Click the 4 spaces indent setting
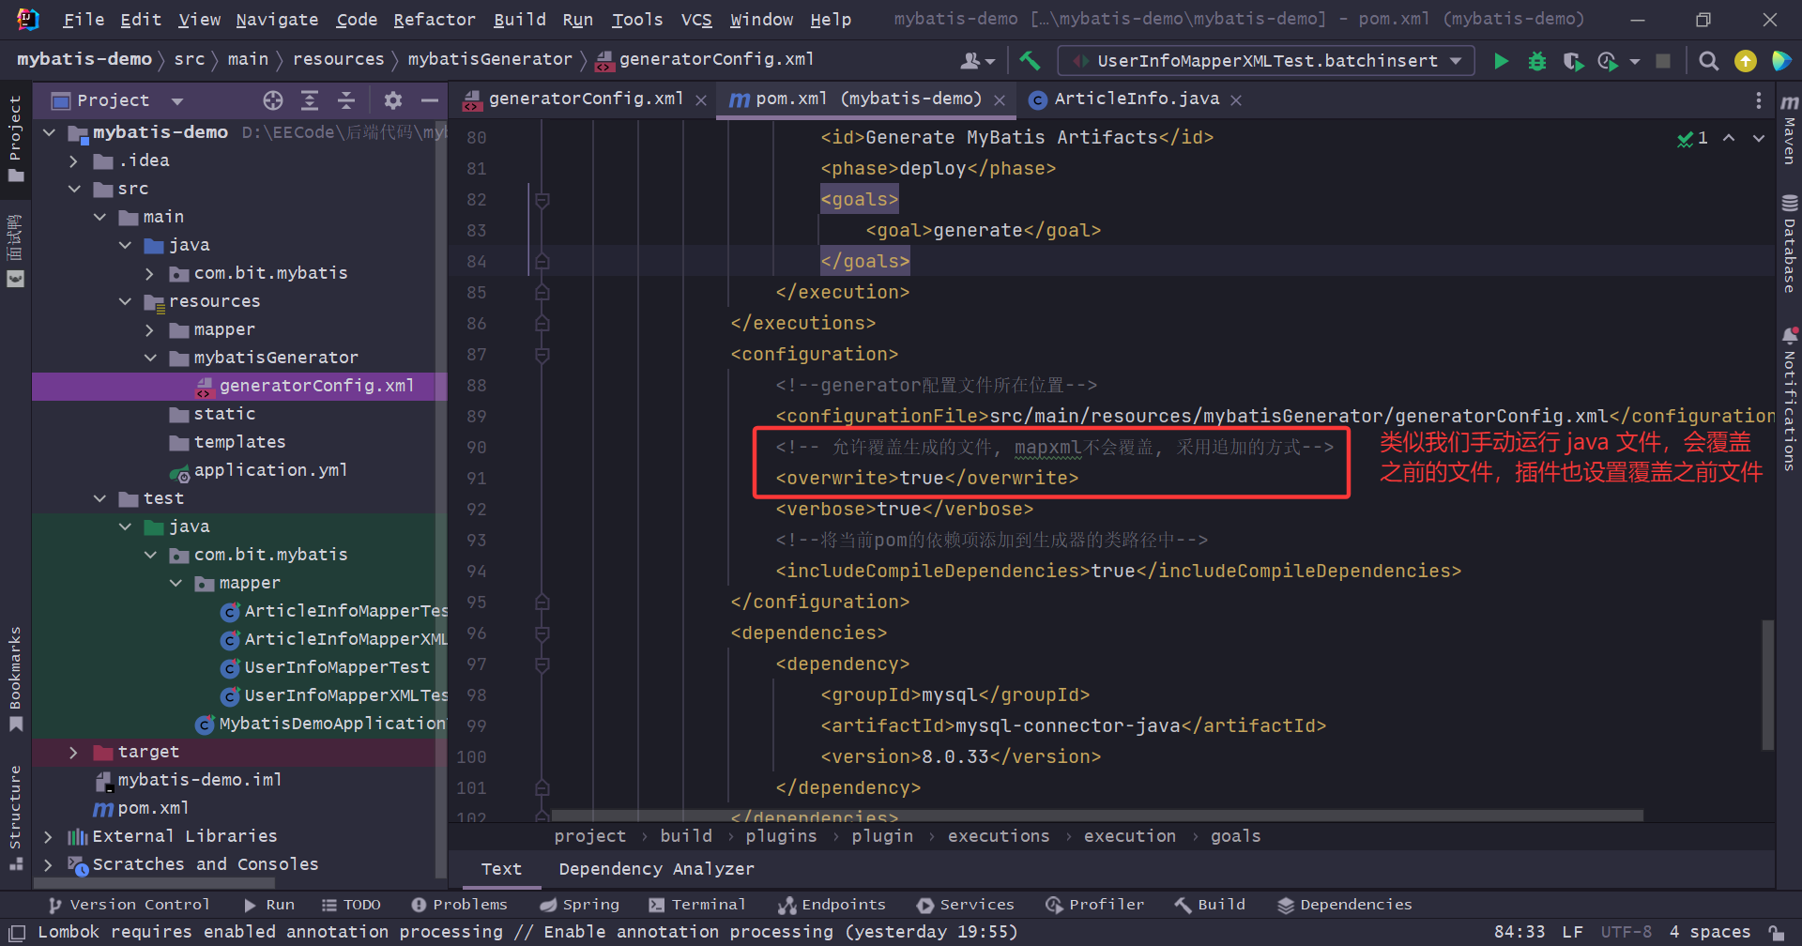 [x=1710, y=932]
